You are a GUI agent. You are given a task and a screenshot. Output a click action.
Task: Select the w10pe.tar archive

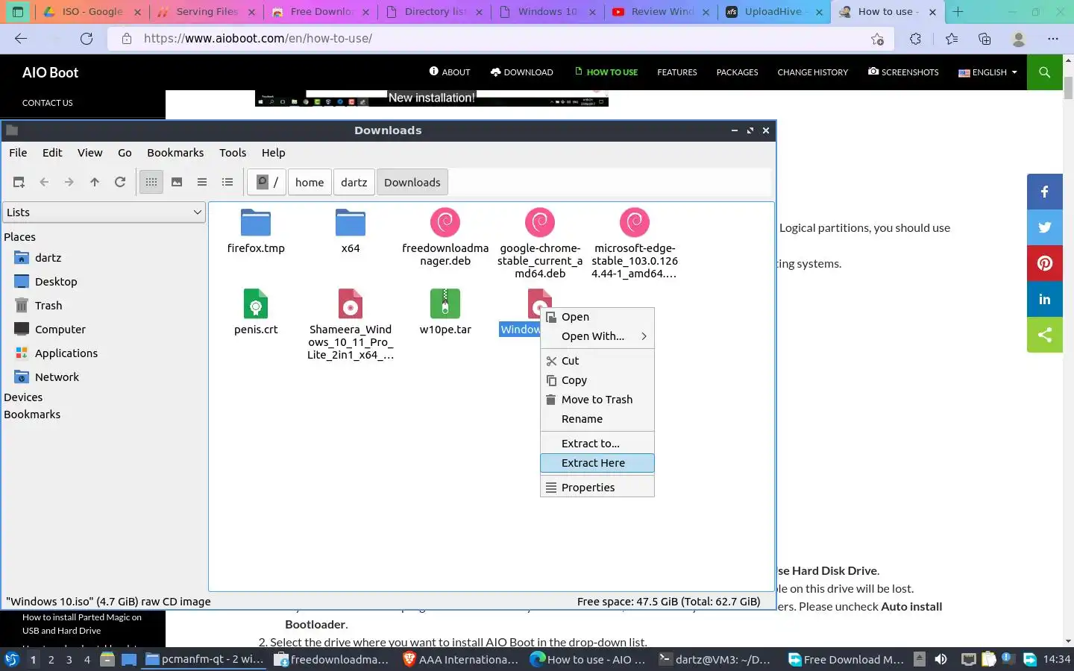(445, 312)
